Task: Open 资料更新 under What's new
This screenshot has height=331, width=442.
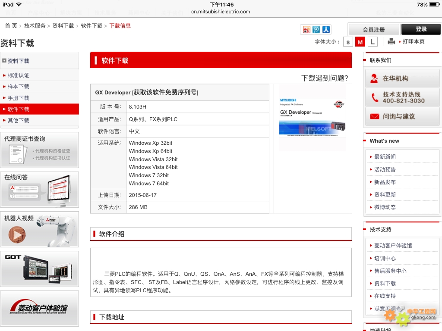Action: (x=385, y=194)
